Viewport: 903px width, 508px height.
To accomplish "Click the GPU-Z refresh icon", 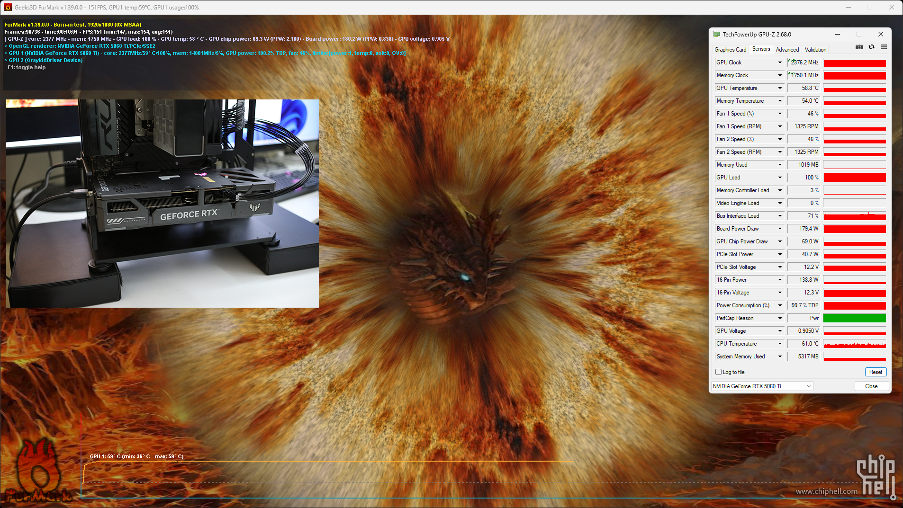I will (871, 47).
